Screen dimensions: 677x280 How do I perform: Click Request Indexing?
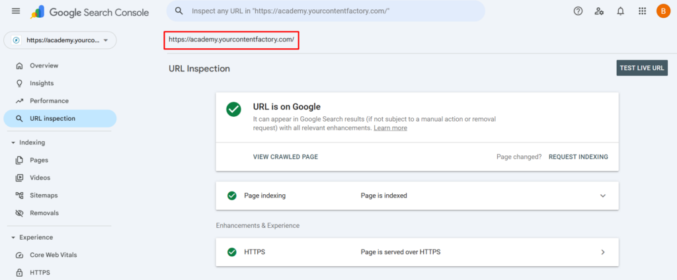578,157
